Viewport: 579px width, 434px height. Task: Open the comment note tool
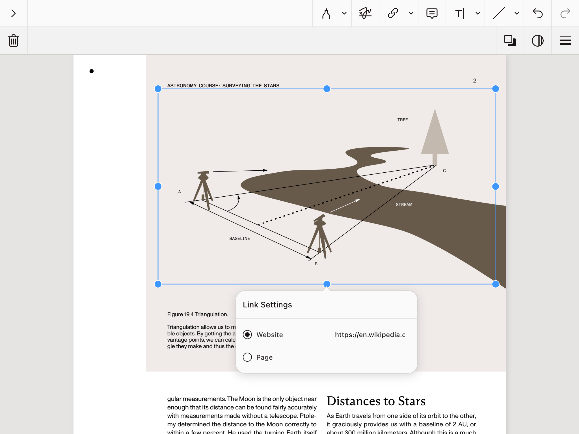(432, 13)
